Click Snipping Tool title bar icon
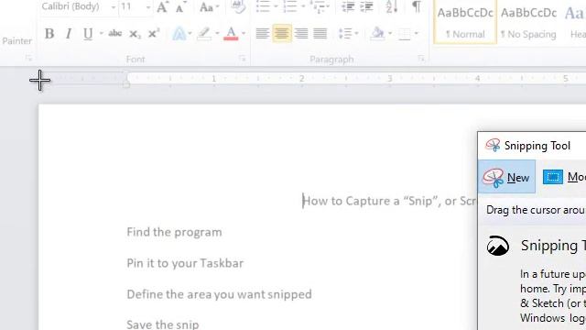 (493, 145)
